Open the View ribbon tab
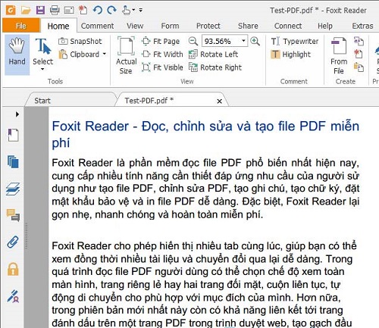 135,26
